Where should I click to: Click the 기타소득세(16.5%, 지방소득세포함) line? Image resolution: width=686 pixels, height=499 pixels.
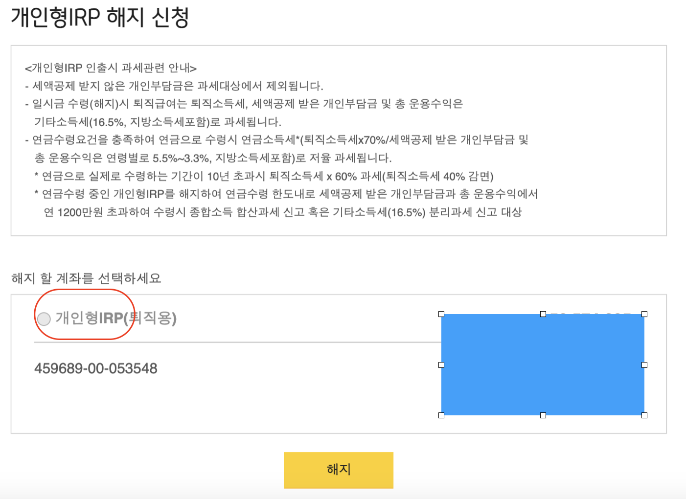tap(158, 122)
